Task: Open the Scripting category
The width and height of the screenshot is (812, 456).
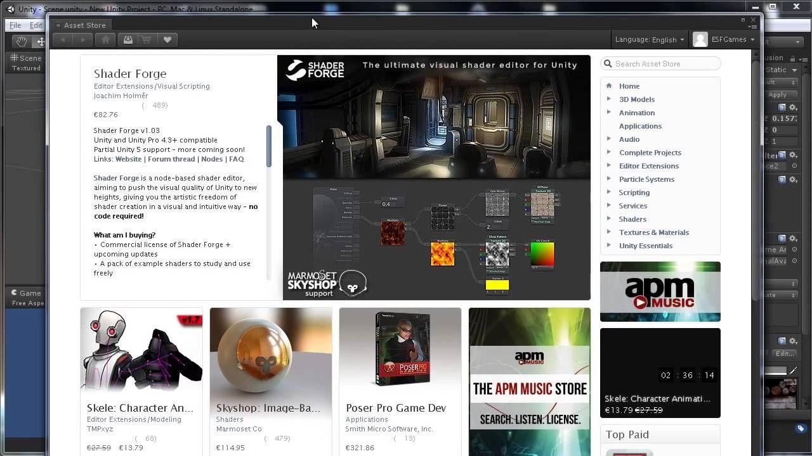Action: [x=634, y=193]
